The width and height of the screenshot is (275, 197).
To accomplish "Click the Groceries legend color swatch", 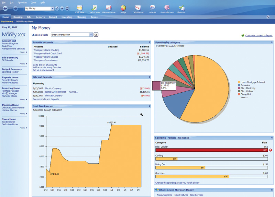I will pos(239,85).
